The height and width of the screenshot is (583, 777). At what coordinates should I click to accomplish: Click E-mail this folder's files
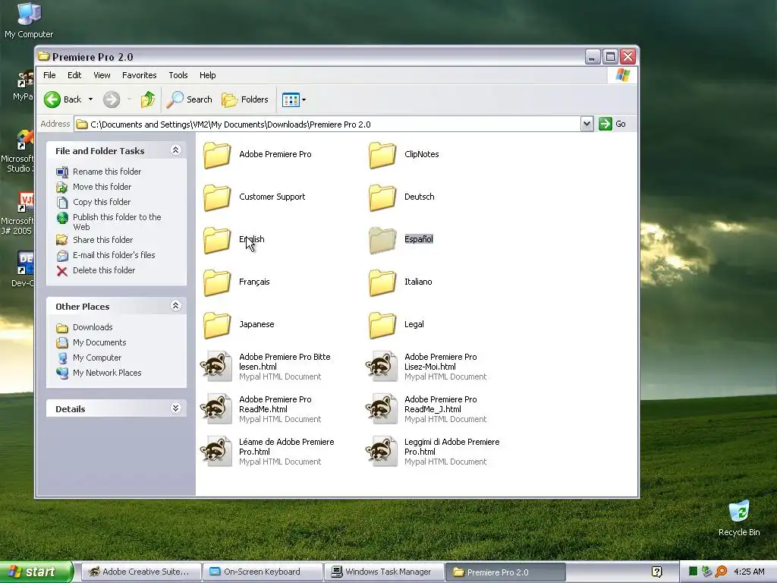click(105, 255)
